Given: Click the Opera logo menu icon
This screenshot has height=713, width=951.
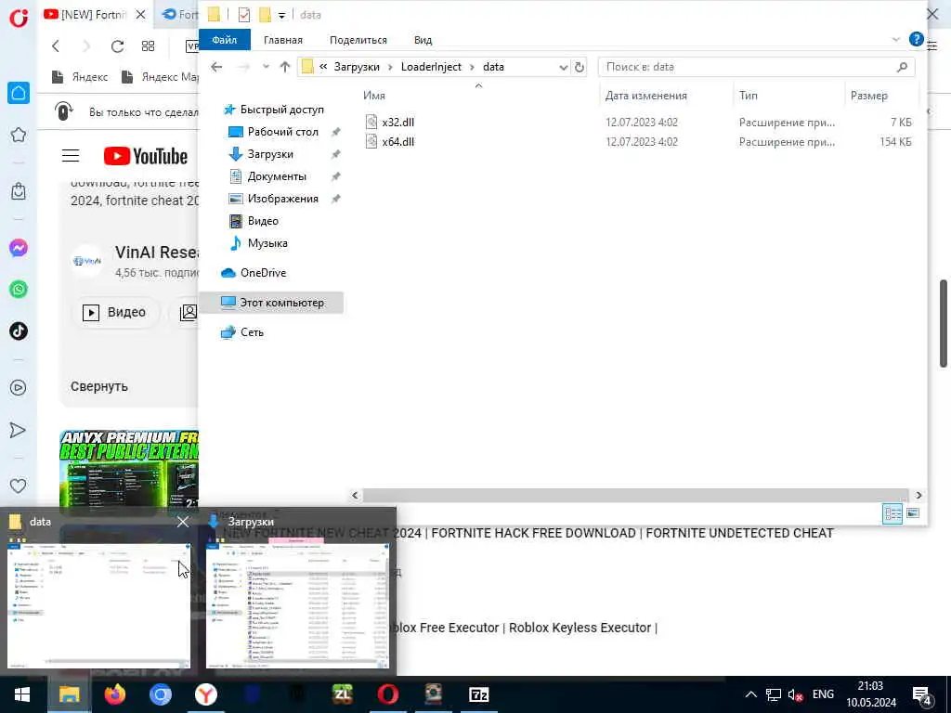Looking at the screenshot, I should [x=19, y=17].
